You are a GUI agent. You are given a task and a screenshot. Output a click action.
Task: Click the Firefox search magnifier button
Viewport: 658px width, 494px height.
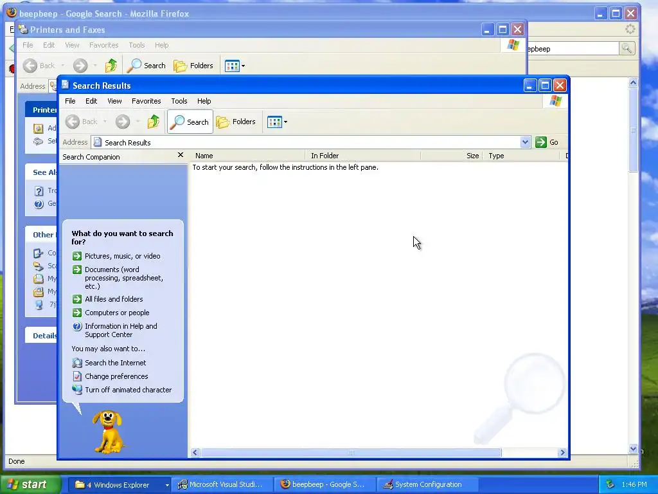[627, 49]
